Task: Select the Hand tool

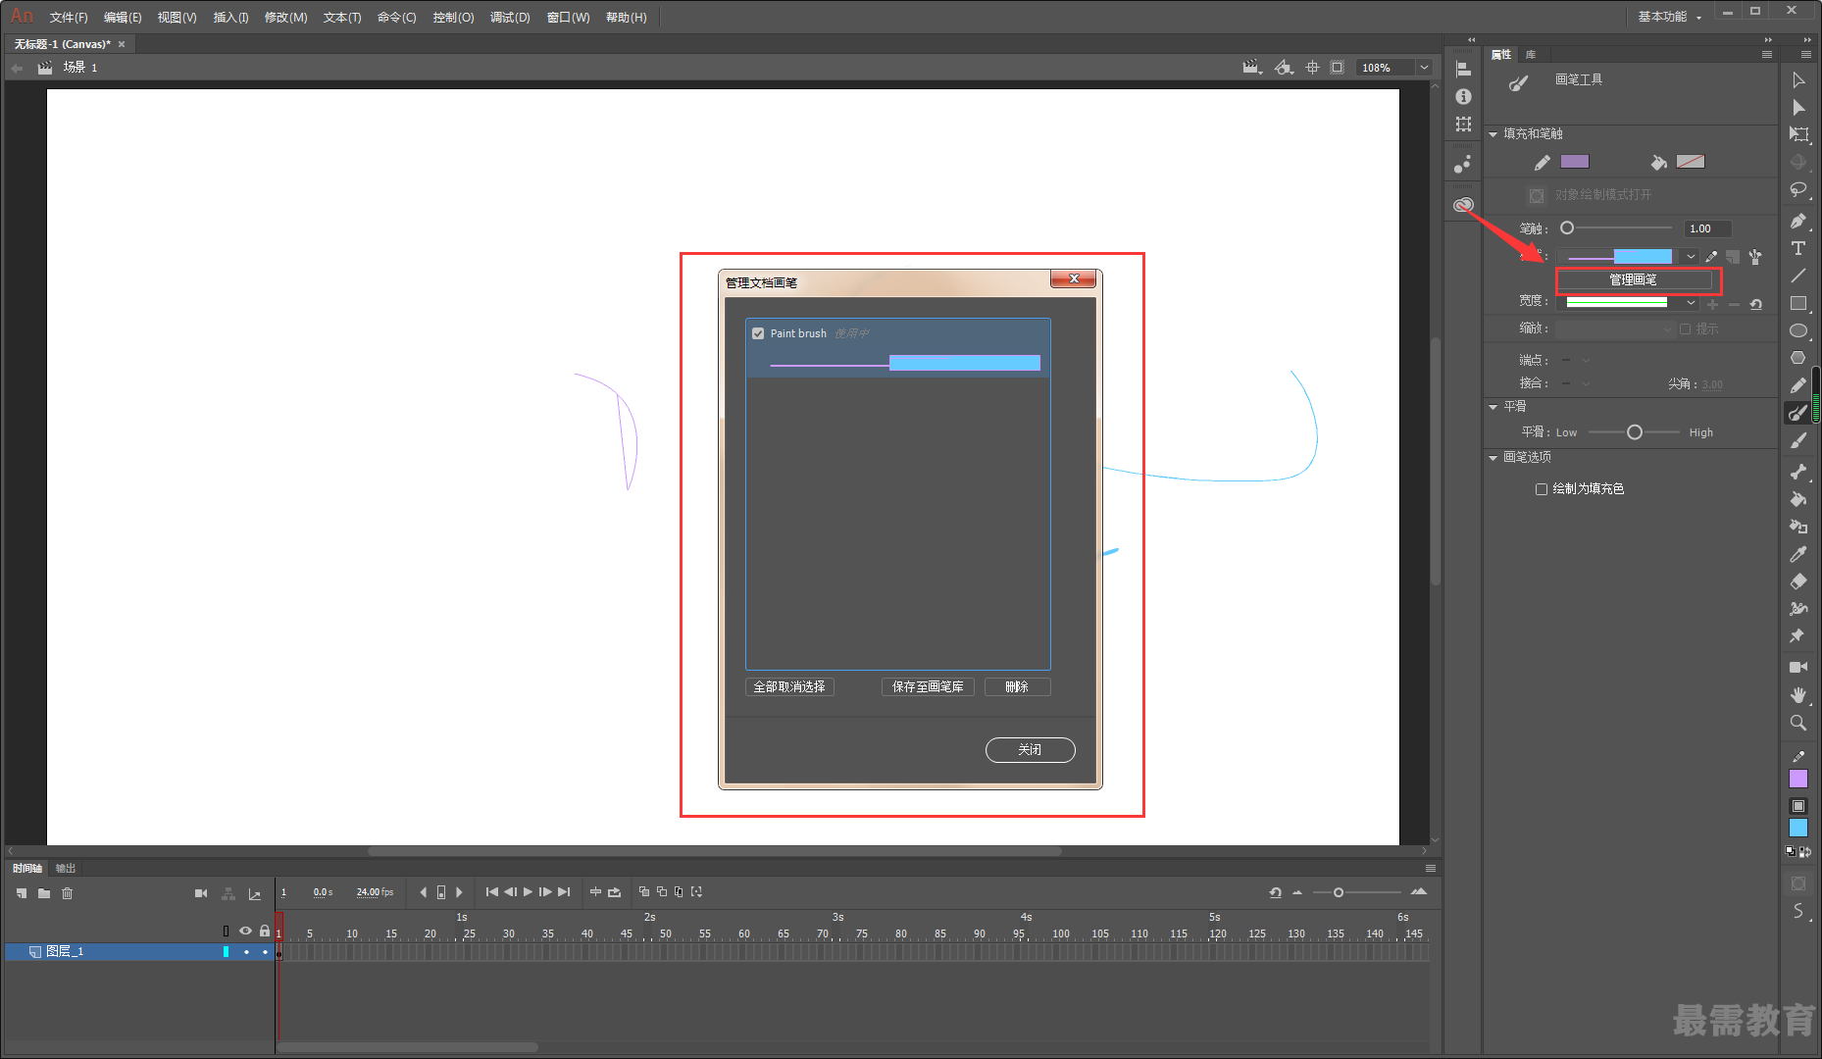Action: coord(1798,694)
